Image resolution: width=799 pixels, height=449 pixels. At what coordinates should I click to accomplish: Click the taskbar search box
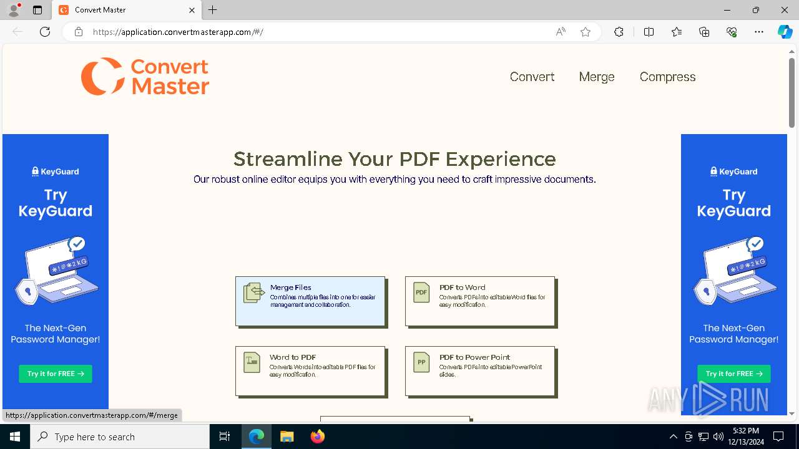120,437
